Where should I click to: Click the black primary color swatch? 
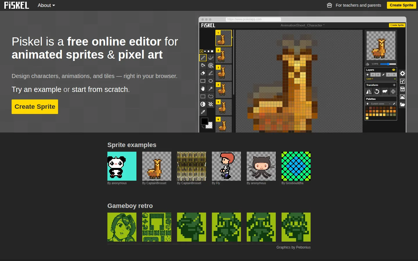click(205, 121)
